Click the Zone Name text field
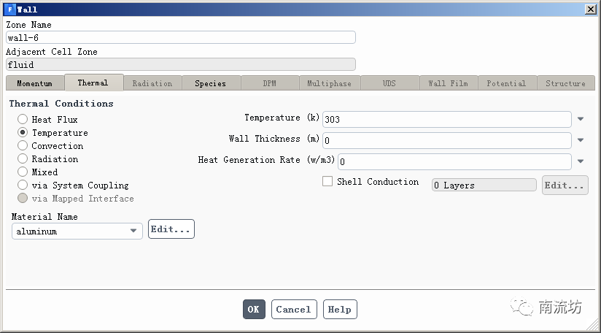Image resolution: width=601 pixels, height=333 pixels. click(180, 38)
